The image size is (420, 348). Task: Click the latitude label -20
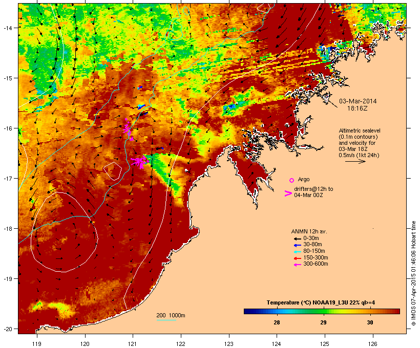coord(7,329)
